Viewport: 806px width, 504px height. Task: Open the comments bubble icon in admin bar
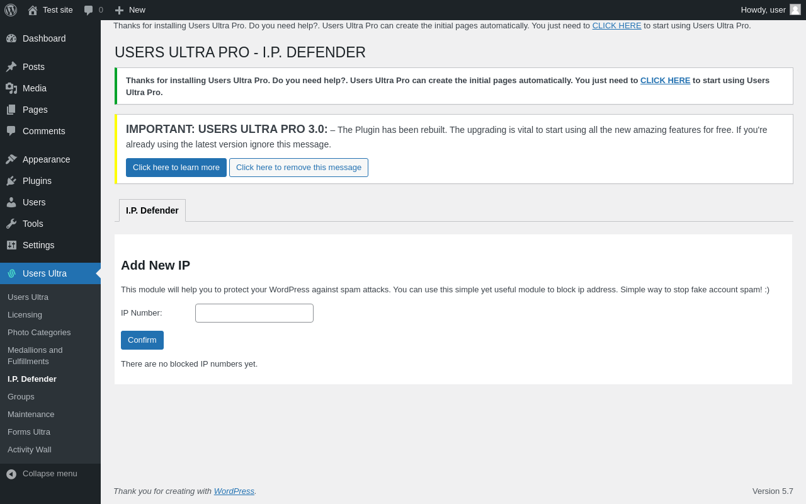click(x=89, y=10)
